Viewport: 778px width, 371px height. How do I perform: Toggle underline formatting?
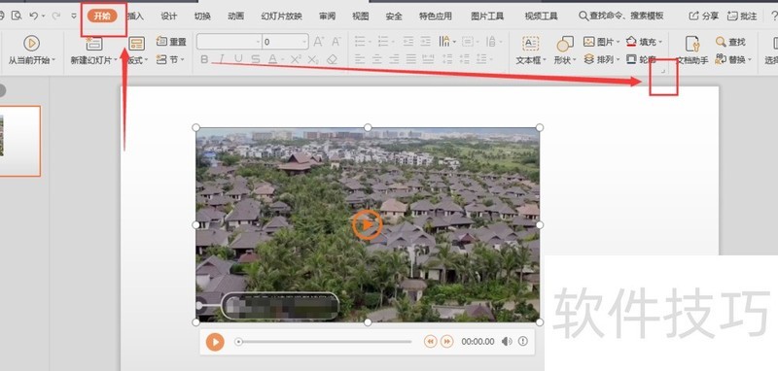(238, 59)
